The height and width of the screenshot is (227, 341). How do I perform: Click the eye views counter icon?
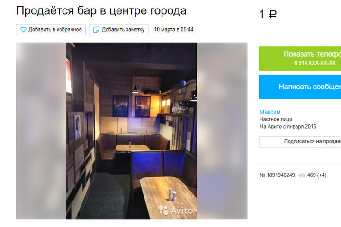point(302,175)
